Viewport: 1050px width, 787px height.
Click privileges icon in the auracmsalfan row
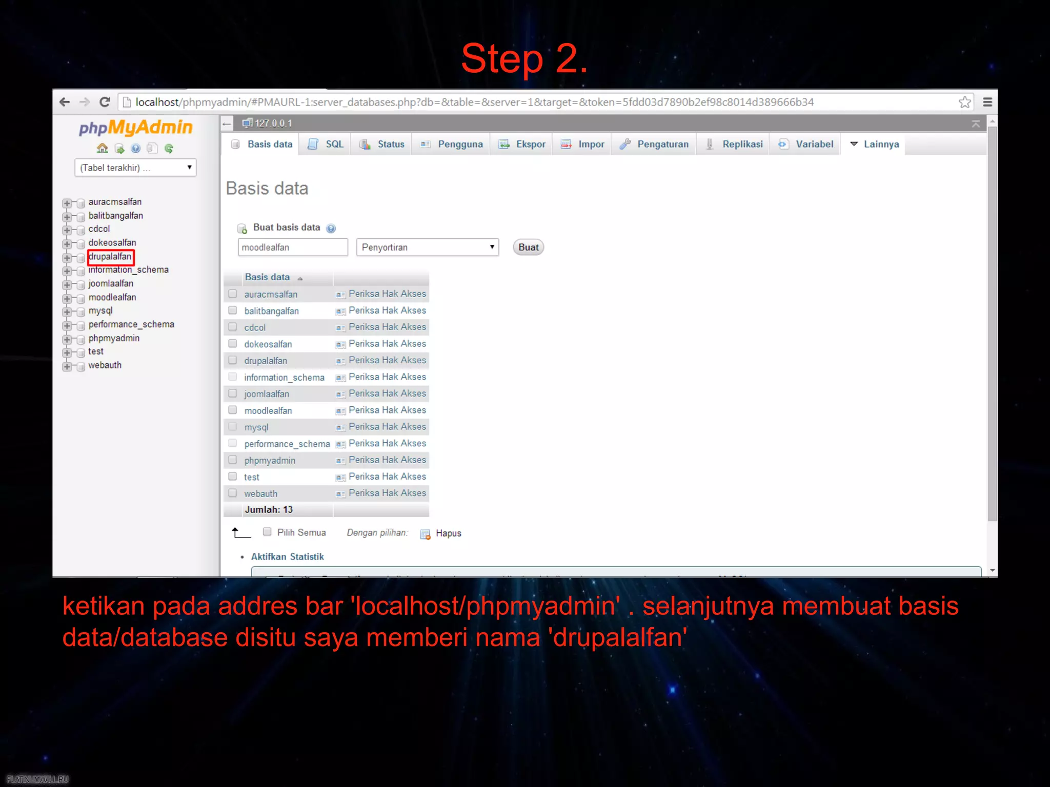coord(340,295)
